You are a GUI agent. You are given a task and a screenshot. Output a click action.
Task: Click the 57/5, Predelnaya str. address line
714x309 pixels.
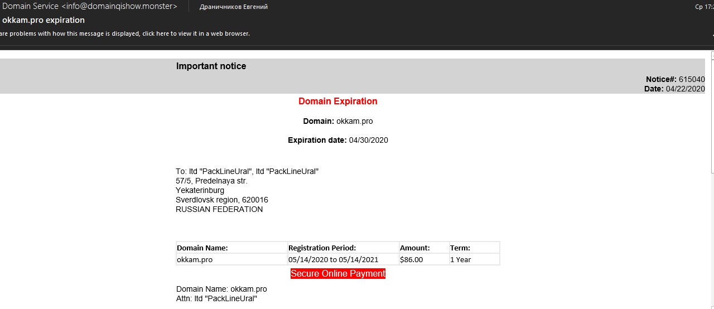[x=211, y=181]
